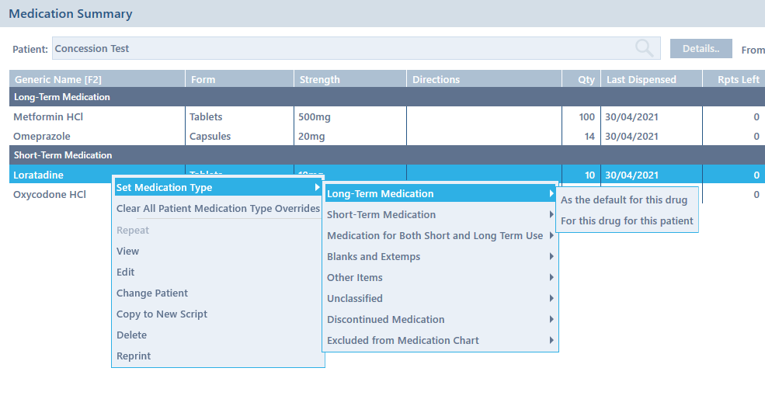Choose 'For this drug for this patient'
This screenshot has height=420, width=765.
[627, 221]
